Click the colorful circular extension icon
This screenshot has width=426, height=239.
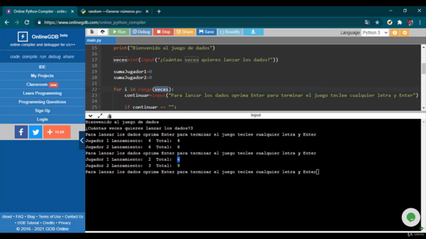tap(389, 23)
